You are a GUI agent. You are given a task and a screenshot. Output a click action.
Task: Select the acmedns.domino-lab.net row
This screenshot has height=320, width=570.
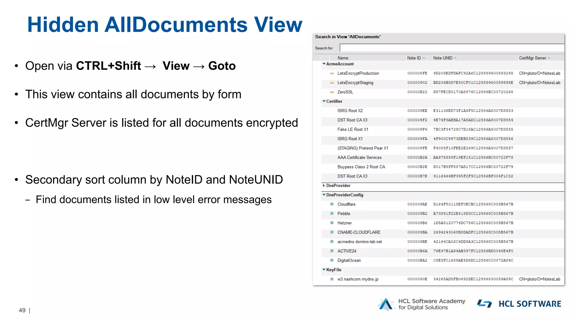click(443, 242)
